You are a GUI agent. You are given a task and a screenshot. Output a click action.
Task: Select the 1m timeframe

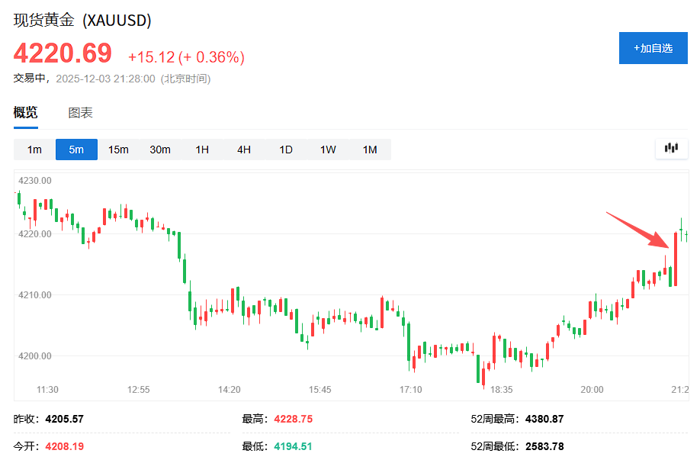tap(34, 150)
